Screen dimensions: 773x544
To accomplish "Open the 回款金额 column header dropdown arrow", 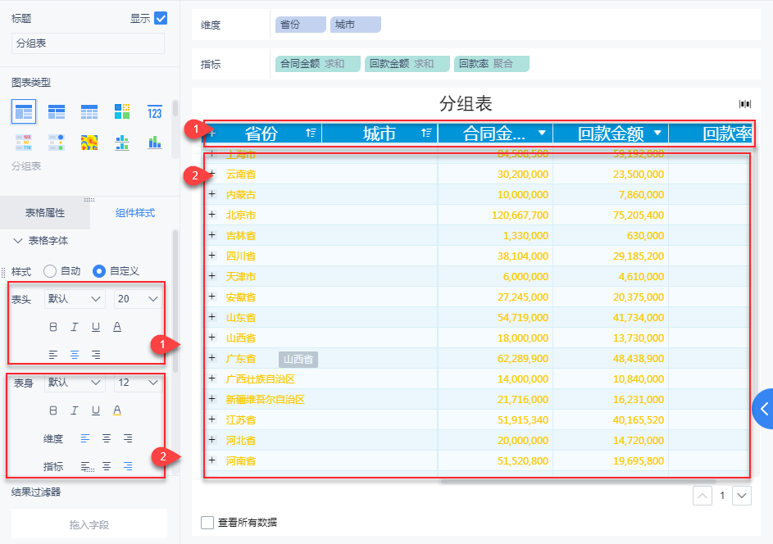I will (x=657, y=133).
